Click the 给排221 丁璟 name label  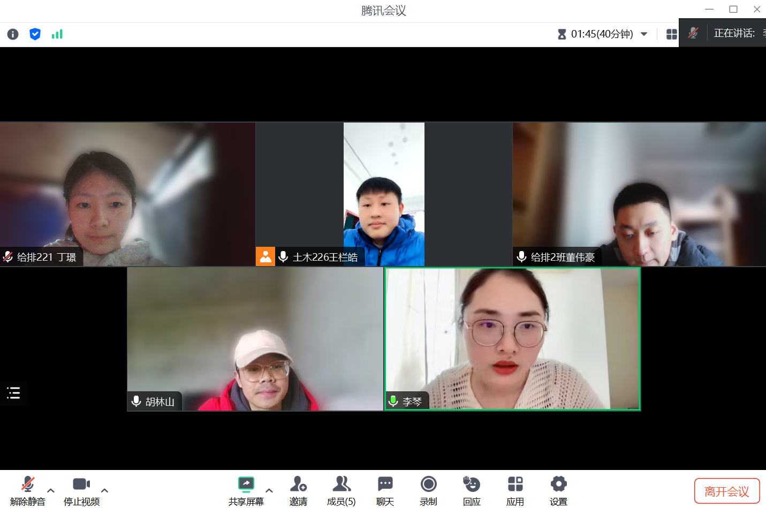pos(47,257)
